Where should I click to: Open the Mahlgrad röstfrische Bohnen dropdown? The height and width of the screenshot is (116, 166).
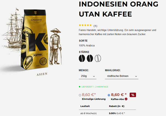click(122, 76)
